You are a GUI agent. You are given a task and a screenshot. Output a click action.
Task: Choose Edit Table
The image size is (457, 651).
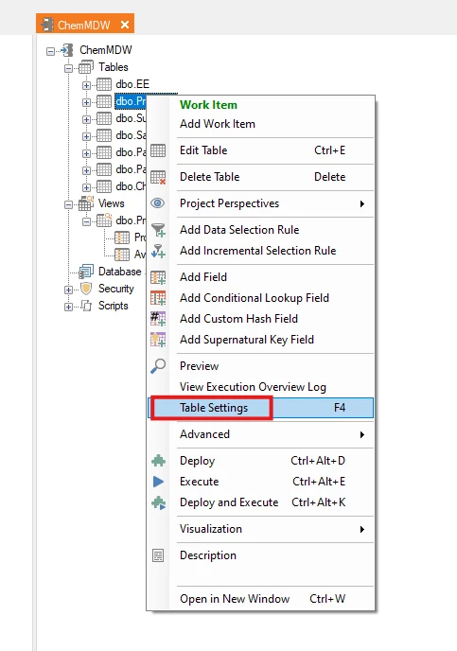(260, 150)
